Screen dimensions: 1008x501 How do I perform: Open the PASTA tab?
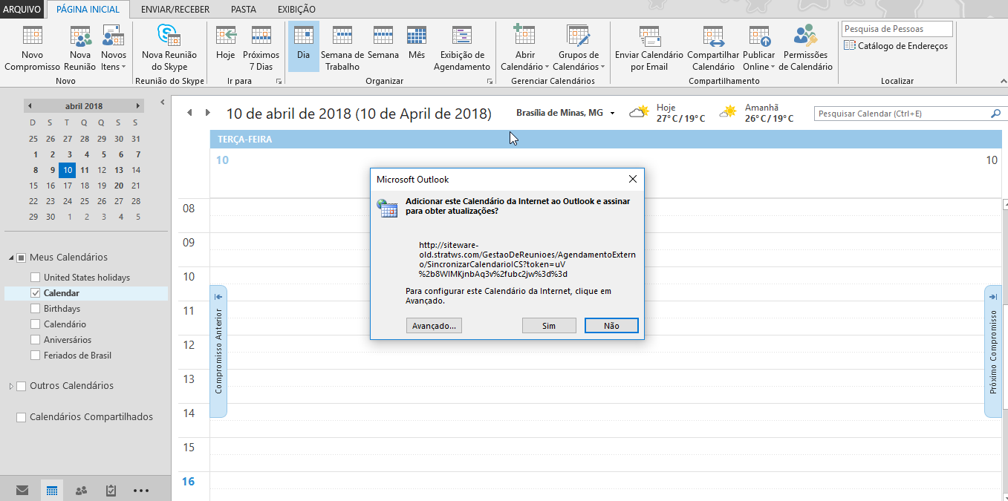[244, 9]
